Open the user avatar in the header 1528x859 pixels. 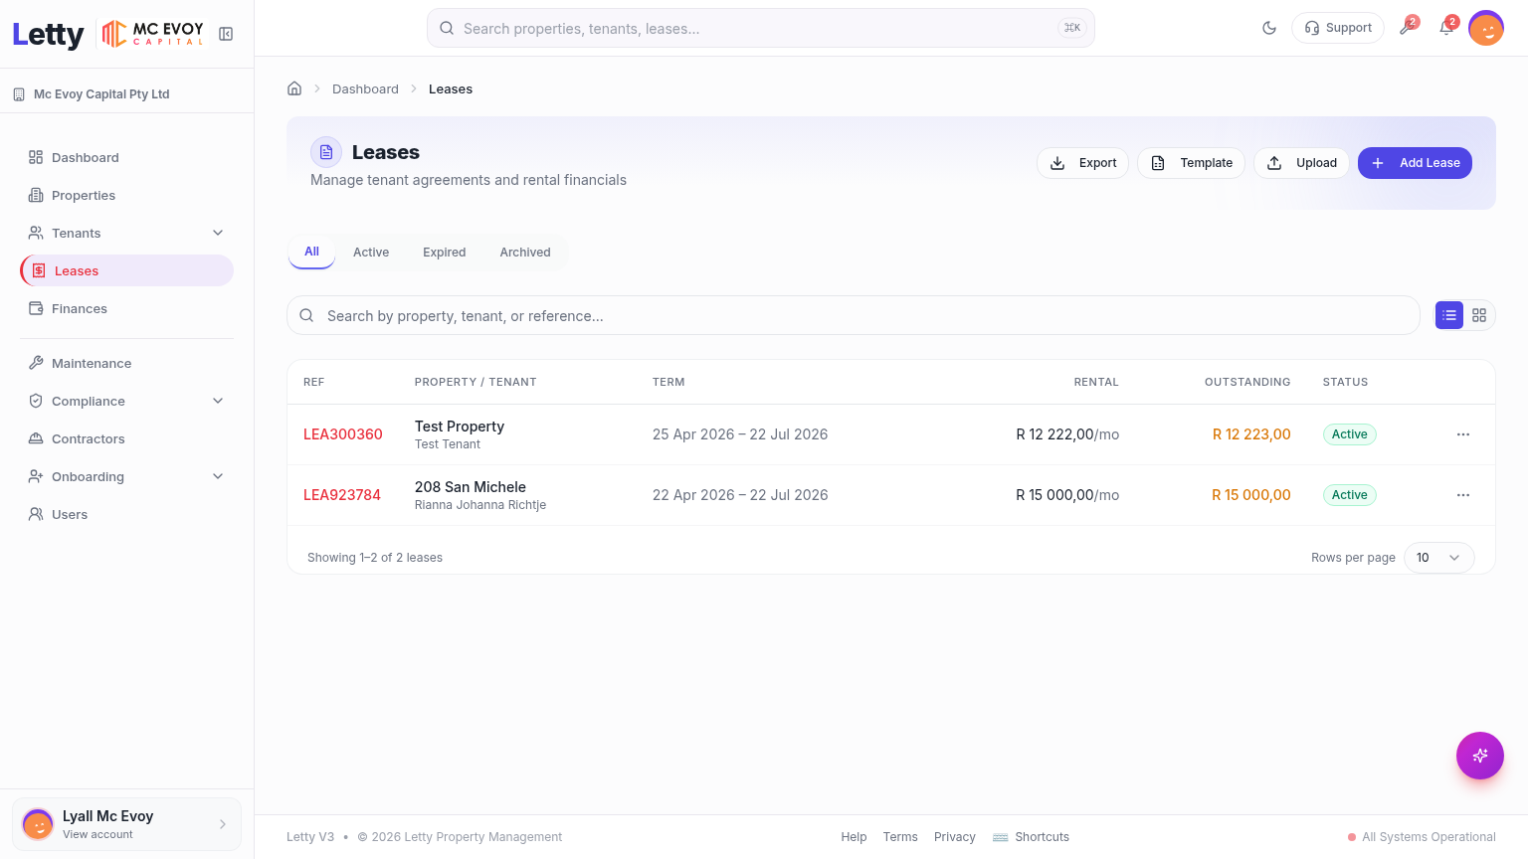click(x=1486, y=28)
